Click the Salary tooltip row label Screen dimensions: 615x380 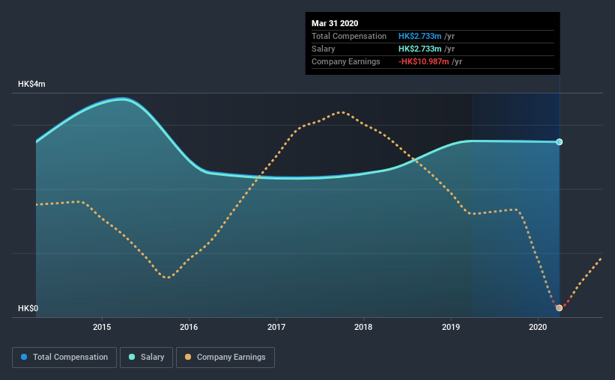point(323,49)
